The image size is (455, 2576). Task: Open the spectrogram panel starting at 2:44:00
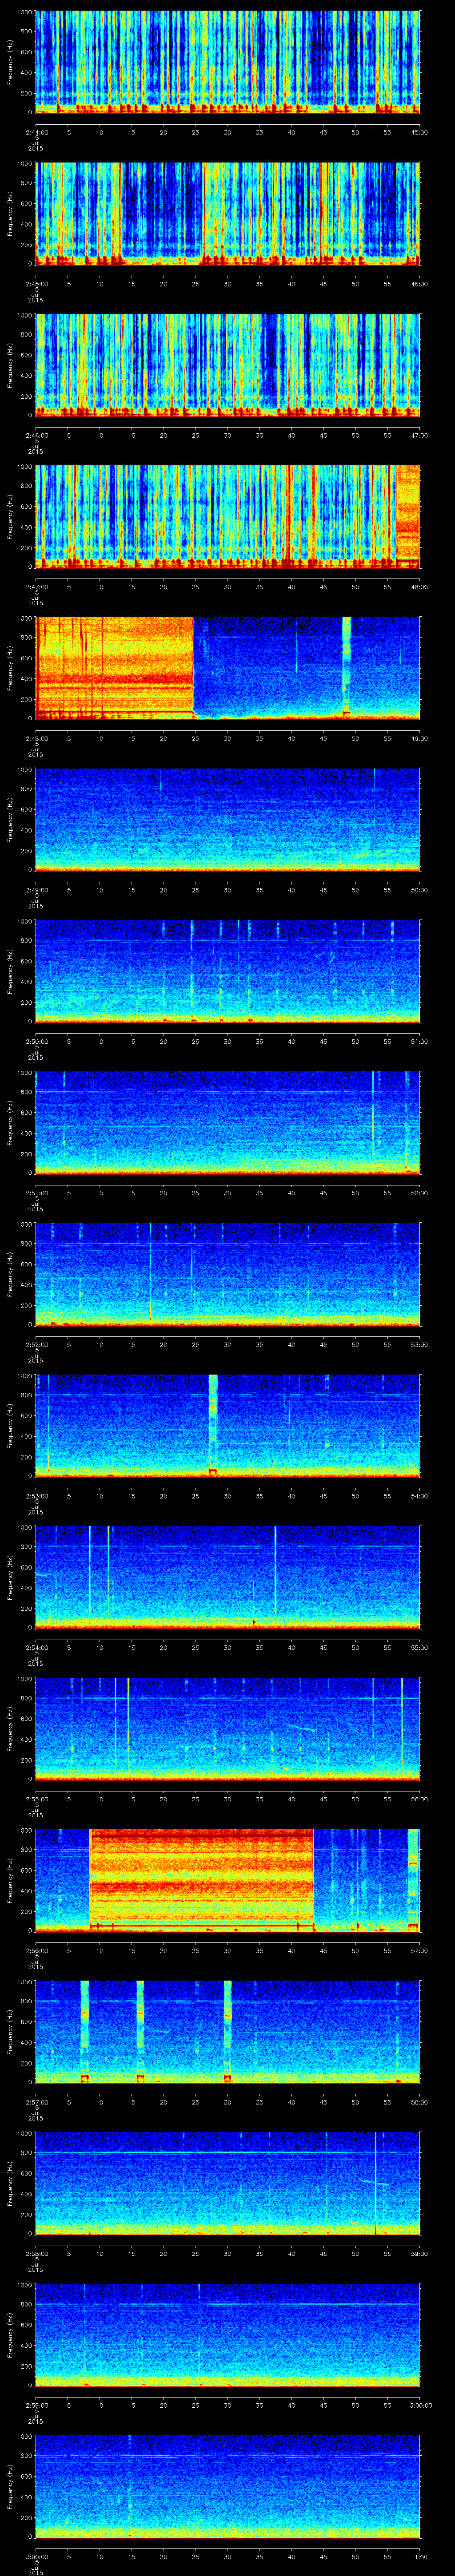[x=228, y=62]
